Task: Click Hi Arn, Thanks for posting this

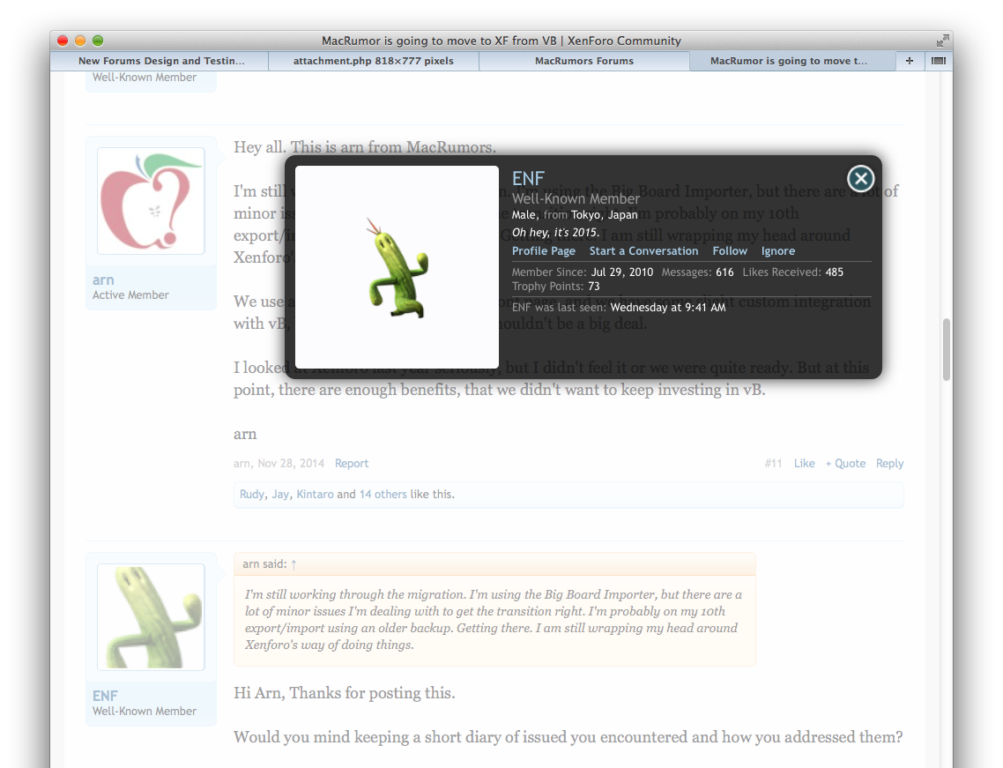Action: 344,693
